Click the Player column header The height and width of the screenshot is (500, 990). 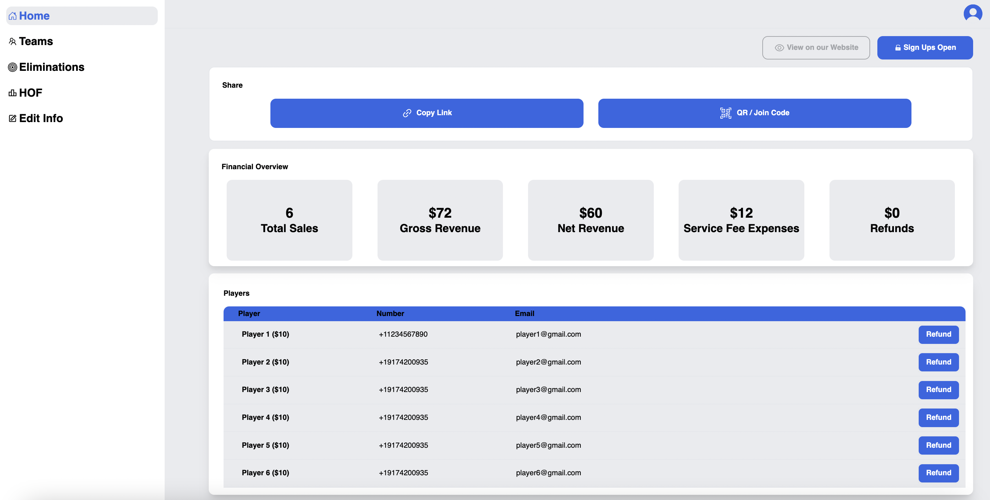pyautogui.click(x=249, y=314)
